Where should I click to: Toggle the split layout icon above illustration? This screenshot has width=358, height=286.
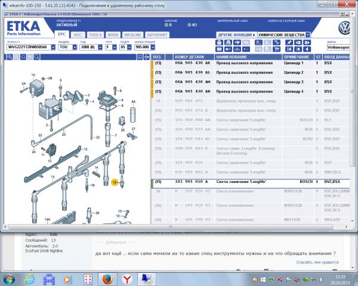pyautogui.click(x=140, y=57)
